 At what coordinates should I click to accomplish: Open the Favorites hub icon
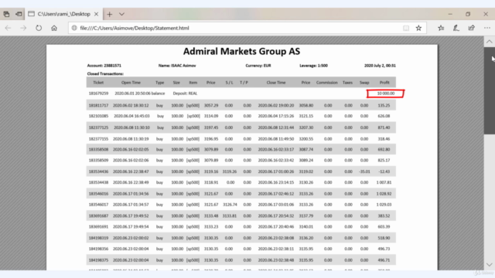tap(441, 28)
